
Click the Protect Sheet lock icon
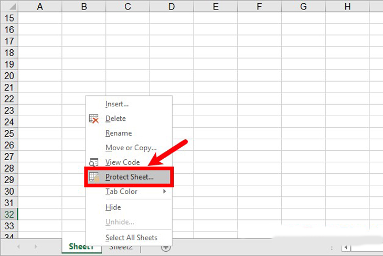(x=94, y=177)
